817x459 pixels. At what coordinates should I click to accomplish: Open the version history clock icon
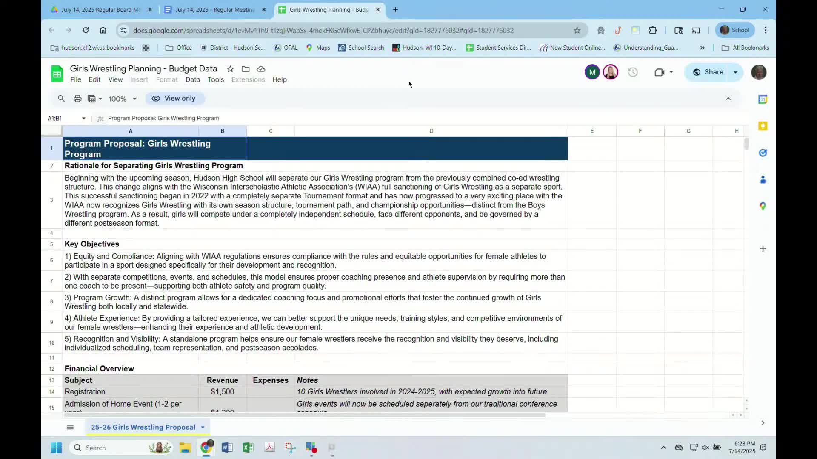[633, 72]
